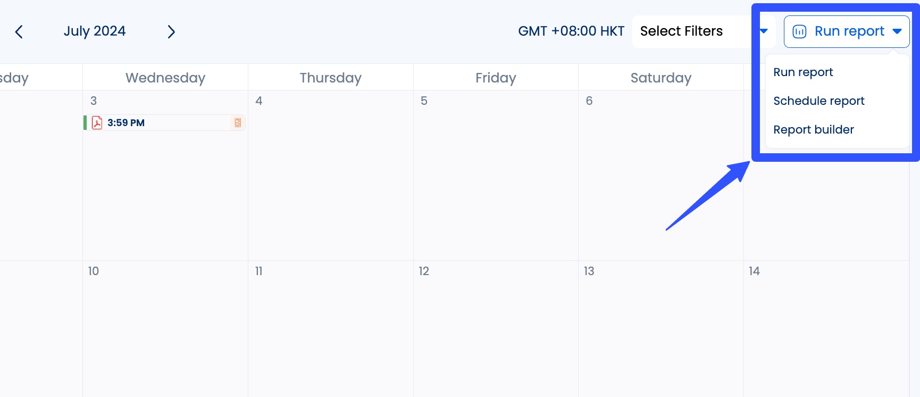Go to previous month using the left chevron
Viewport: 920px width, 397px height.
pyautogui.click(x=19, y=31)
